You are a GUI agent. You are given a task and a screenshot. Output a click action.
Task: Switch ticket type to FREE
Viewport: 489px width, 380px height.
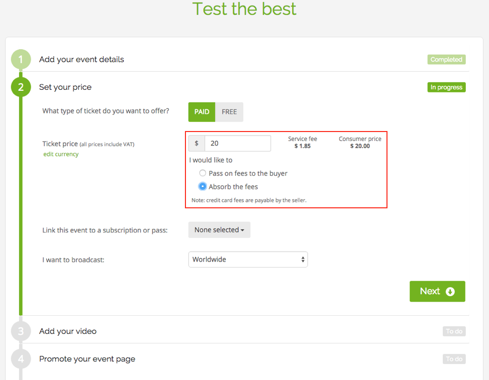tap(229, 112)
